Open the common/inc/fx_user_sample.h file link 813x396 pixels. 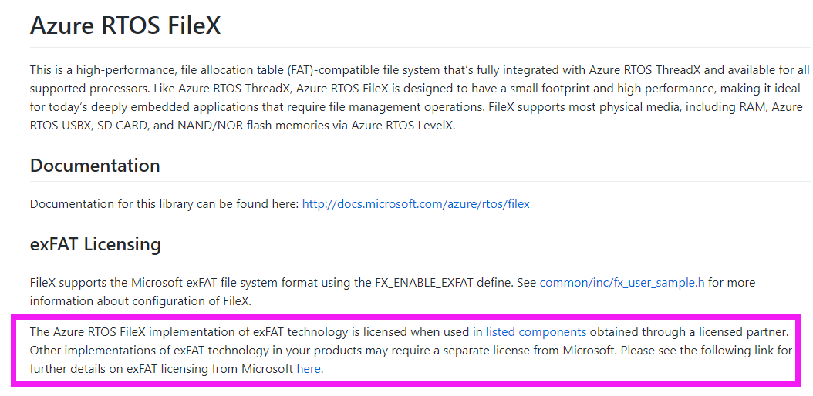(x=622, y=283)
